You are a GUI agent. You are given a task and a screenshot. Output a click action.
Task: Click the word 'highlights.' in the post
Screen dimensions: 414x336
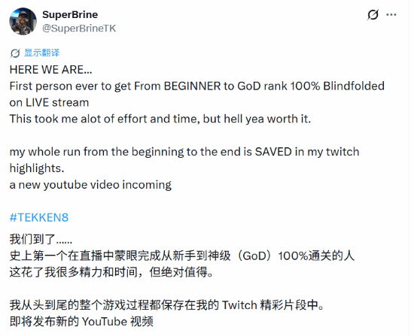tap(37, 168)
